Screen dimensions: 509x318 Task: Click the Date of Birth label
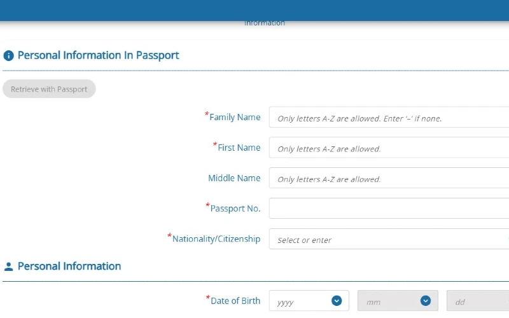point(235,301)
